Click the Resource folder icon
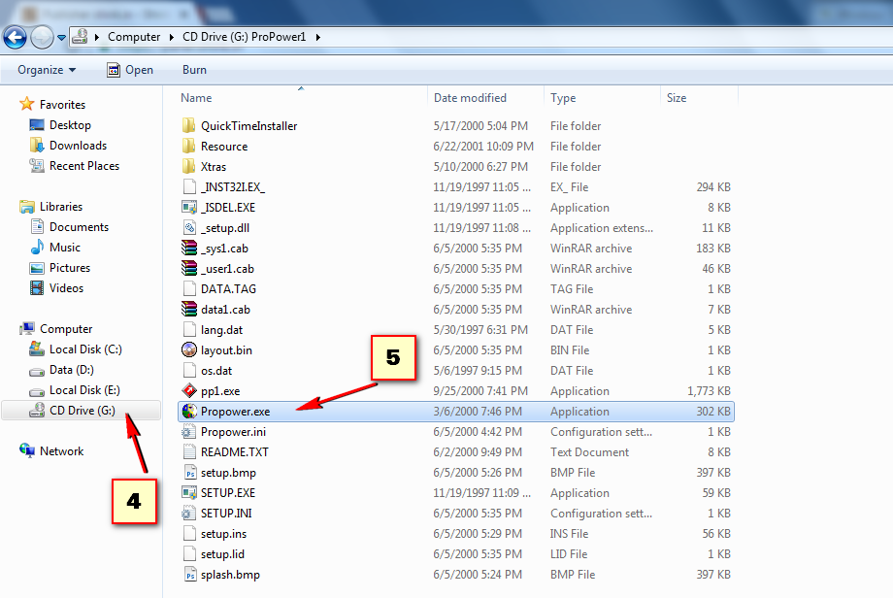This screenshot has height=598, width=893. click(x=189, y=146)
